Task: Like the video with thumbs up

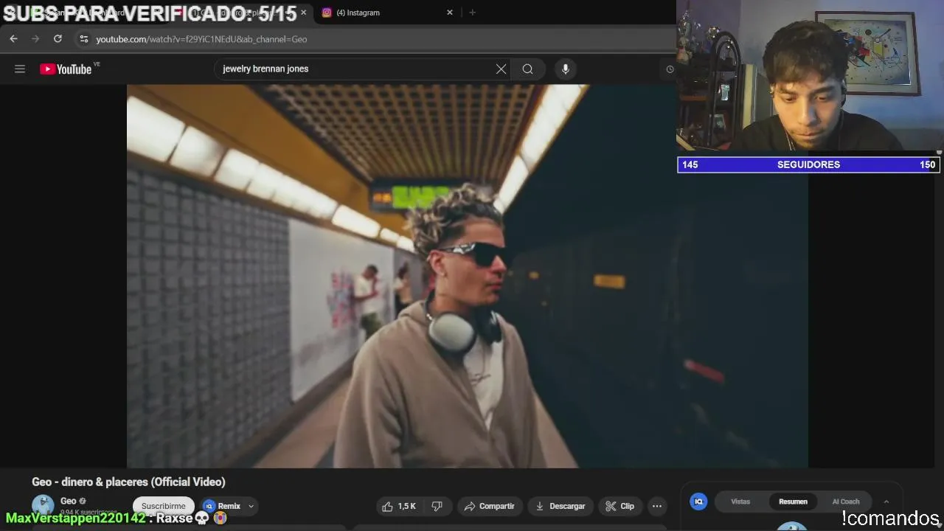Action: (399, 506)
